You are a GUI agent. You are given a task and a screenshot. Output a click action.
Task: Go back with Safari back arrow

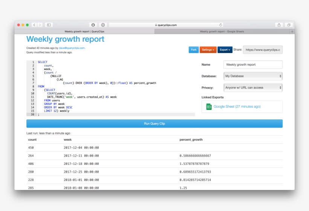click(x=34, y=25)
